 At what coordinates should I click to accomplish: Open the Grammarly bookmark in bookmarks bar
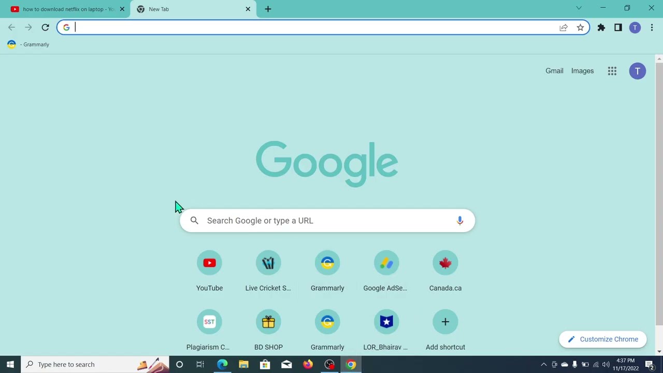[x=28, y=45]
